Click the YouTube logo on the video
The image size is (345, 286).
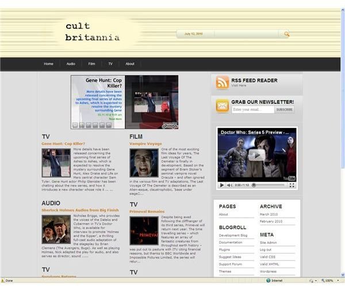tap(289, 178)
